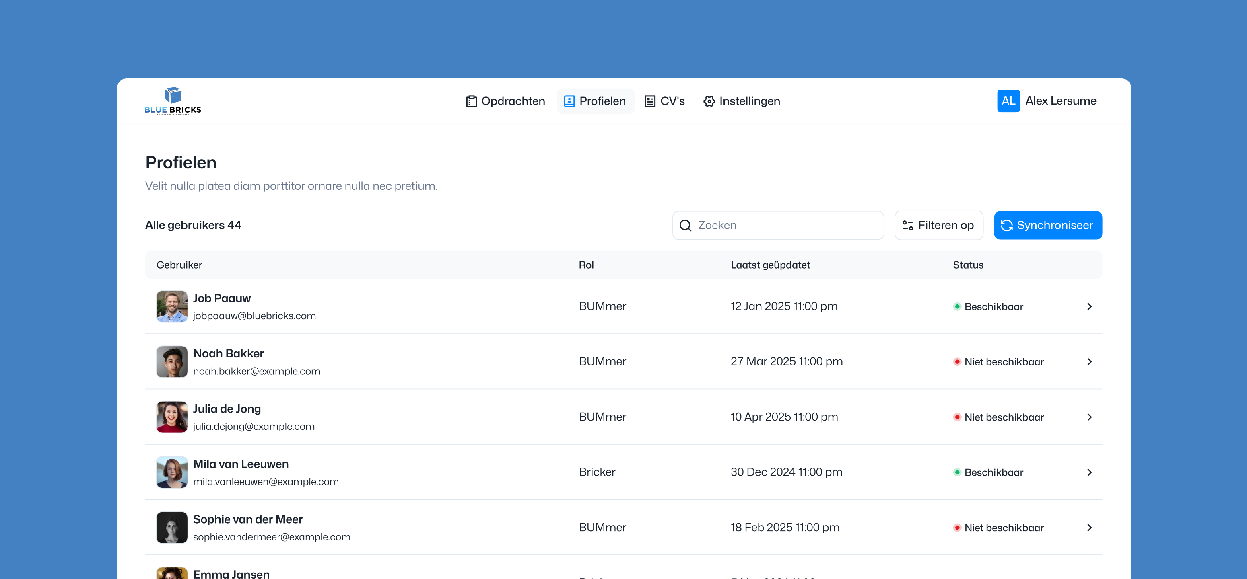Click email jobpaauw@bluebricks.com
This screenshot has width=1247, height=579.
(254, 315)
